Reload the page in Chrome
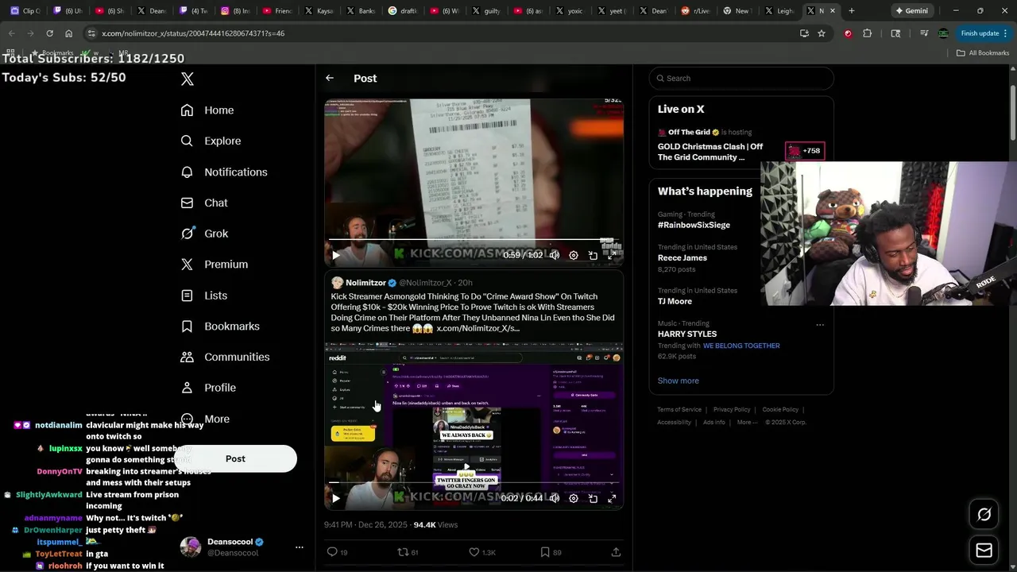 click(49, 33)
